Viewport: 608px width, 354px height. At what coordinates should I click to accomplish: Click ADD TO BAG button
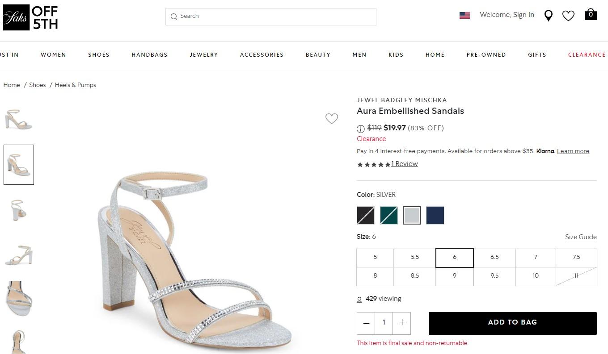pyautogui.click(x=512, y=323)
